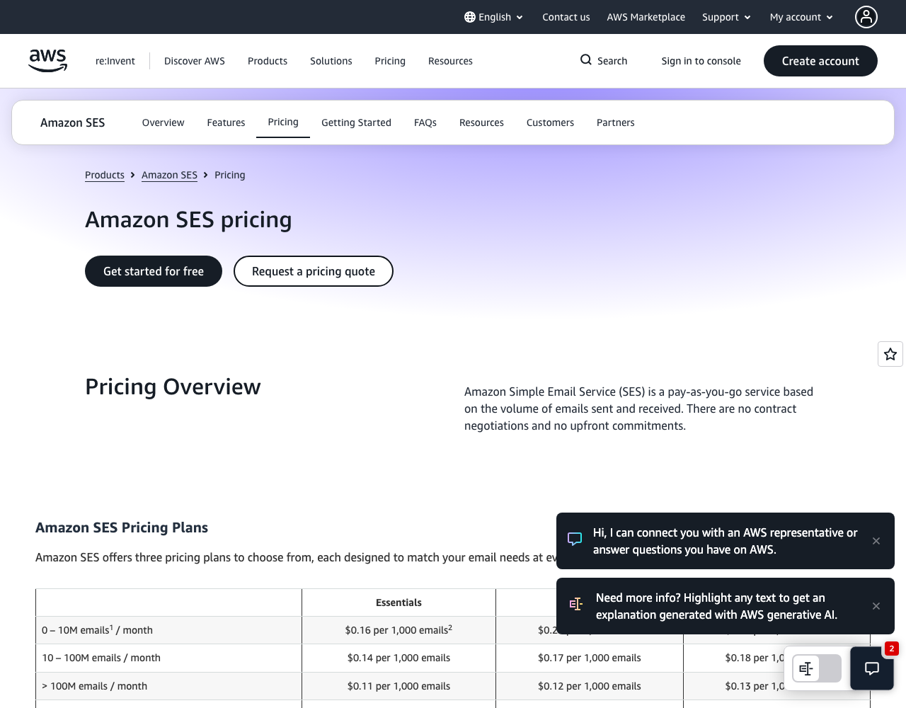Click the Amazon SES Pricing Plans heading
Viewport: 906px width, 708px height.
pos(122,527)
